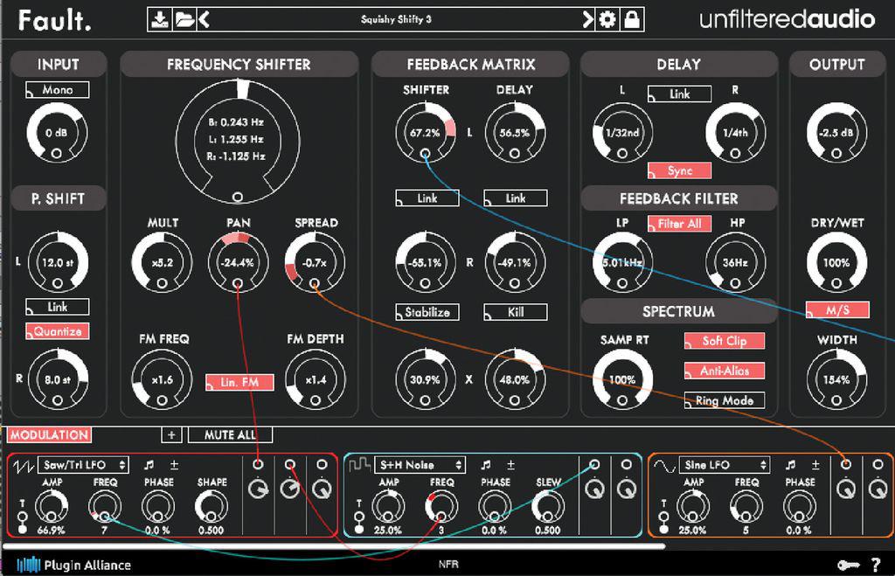895x576 pixels.
Task: Open preset name Squishy Shifty 3 menu
Action: 396,19
